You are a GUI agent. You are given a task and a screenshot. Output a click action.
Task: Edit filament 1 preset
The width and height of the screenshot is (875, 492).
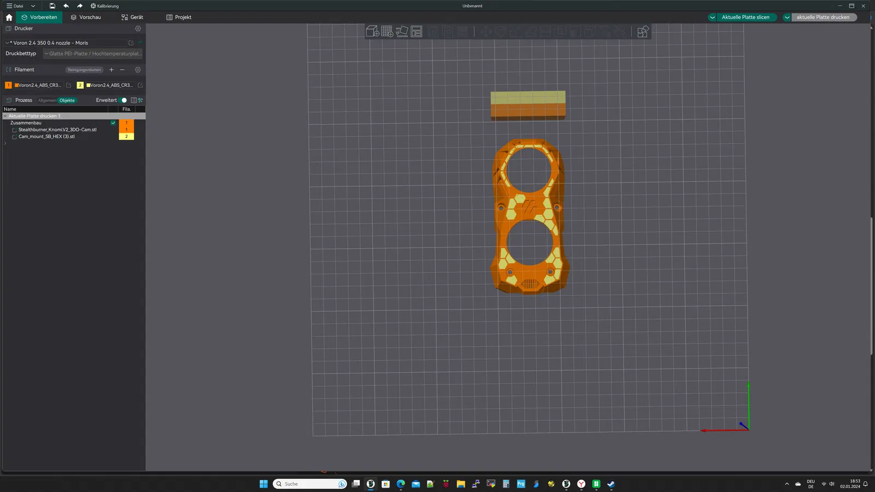pos(68,85)
